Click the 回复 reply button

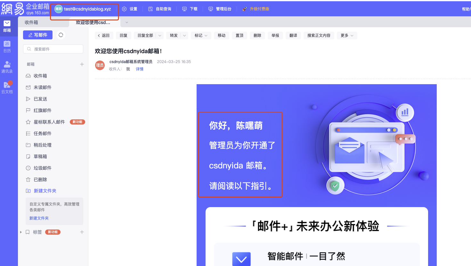pyautogui.click(x=124, y=36)
